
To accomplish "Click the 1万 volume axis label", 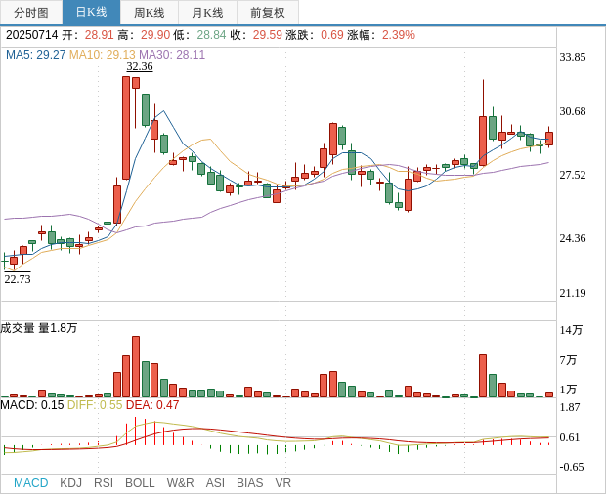I will [x=568, y=390].
